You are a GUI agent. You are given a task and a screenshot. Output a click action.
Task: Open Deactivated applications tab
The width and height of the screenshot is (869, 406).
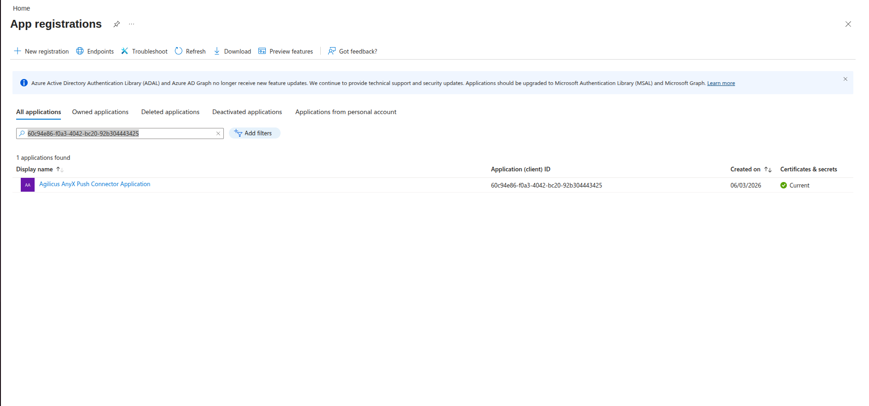247,112
